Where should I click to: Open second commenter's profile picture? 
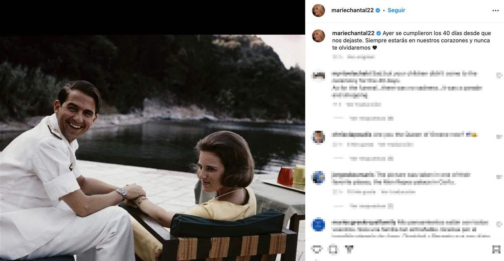pos(318,137)
